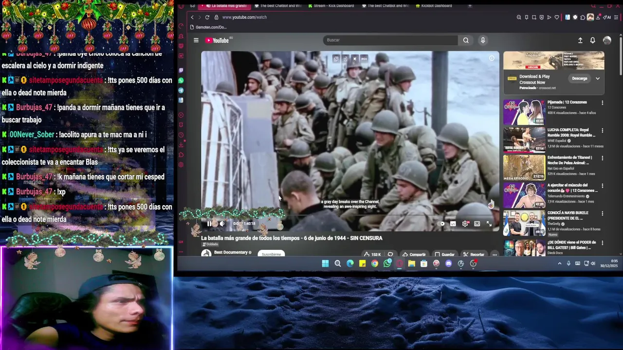Open a new browser tab with plus
This screenshot has width=623, height=350.
[470, 6]
